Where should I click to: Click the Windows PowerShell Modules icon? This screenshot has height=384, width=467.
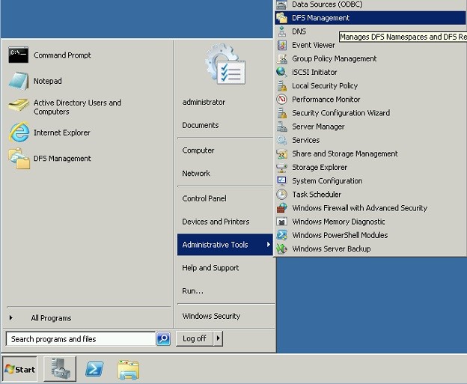coord(281,235)
